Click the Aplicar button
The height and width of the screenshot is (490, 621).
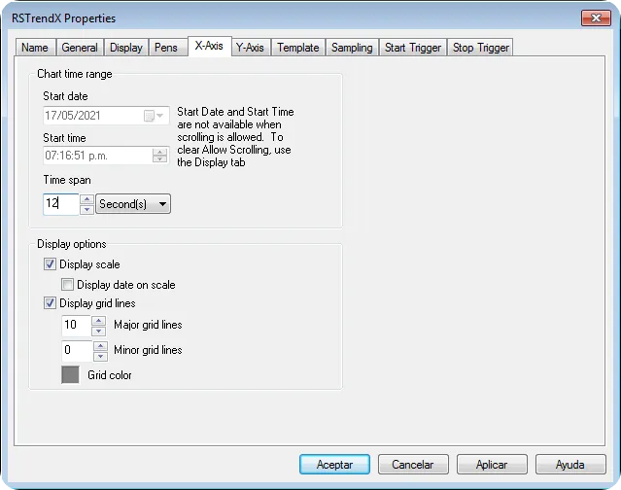coord(492,465)
